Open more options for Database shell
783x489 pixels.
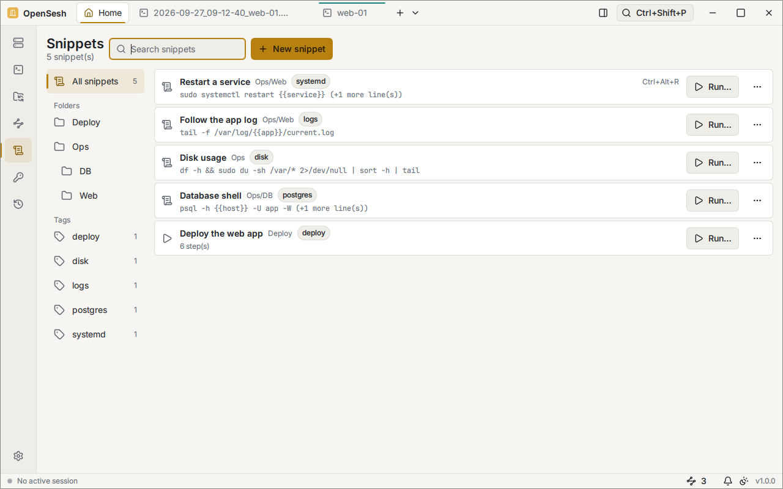757,200
